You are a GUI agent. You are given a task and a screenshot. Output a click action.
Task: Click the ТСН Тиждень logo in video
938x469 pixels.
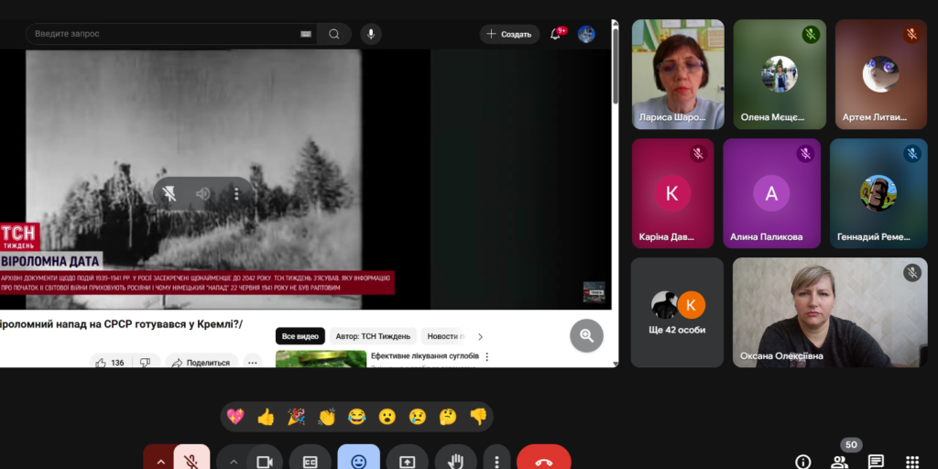pos(20,237)
